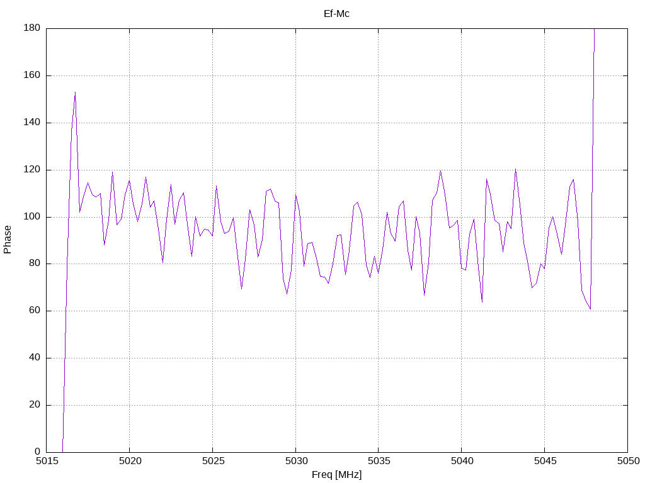Select the y-axis tick label 160
Image resolution: width=645 pixels, height=483 pixels.
point(31,75)
